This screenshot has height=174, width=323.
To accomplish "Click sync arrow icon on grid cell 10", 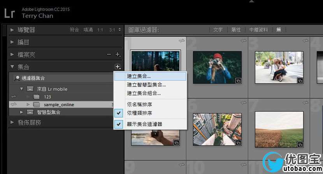I will click(244, 165).
